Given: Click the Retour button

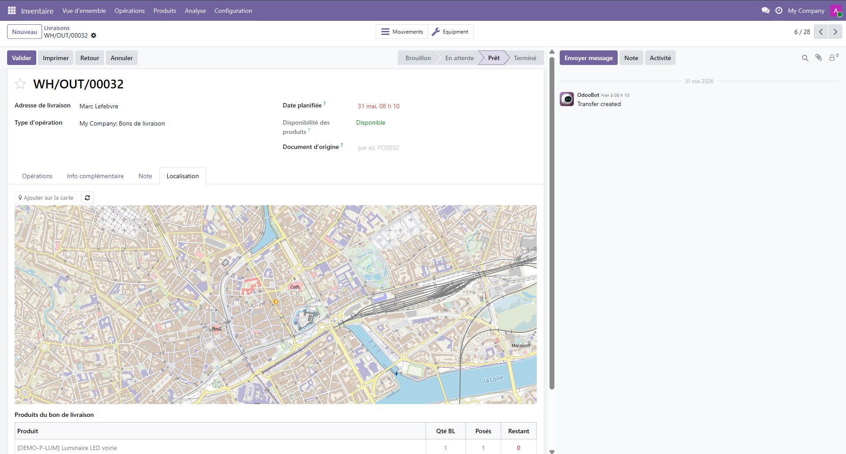Looking at the screenshot, I should tap(90, 58).
